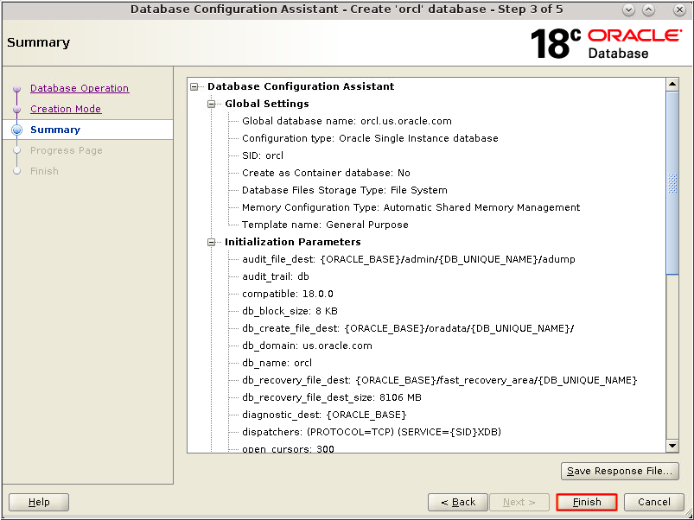Select the db_create_file_dest parameter row
Viewport: 694px width, 520px height.
pos(408,328)
